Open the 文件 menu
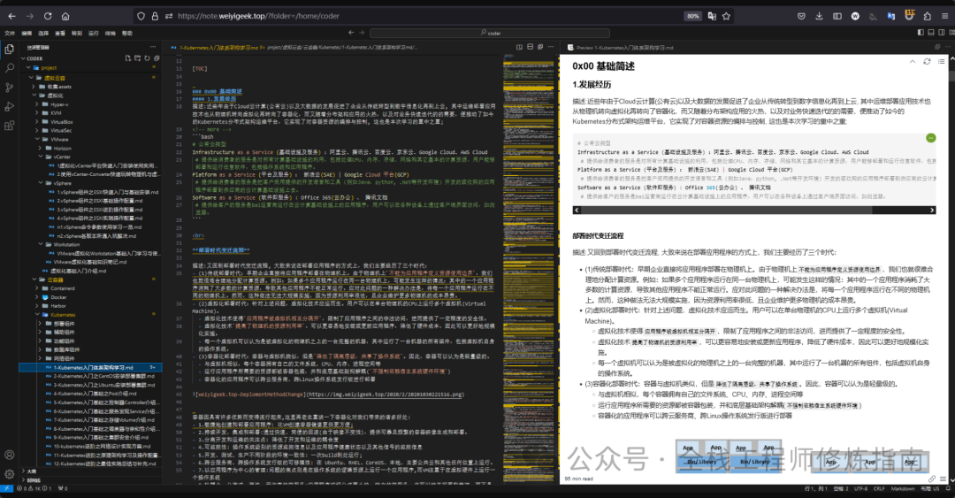This screenshot has height=498, width=955. (10, 33)
